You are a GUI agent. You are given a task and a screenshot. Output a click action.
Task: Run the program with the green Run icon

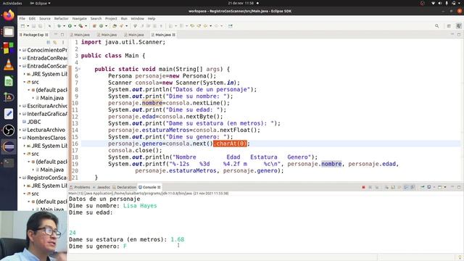pyautogui.click(x=70, y=26)
